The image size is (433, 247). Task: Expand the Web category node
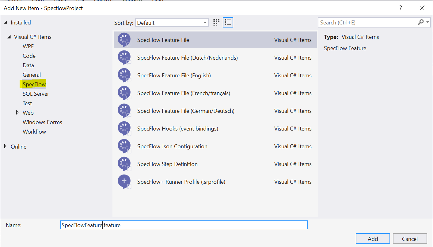17,112
